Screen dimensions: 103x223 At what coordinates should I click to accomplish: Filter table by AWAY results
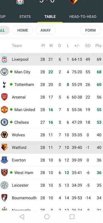click(45, 30)
